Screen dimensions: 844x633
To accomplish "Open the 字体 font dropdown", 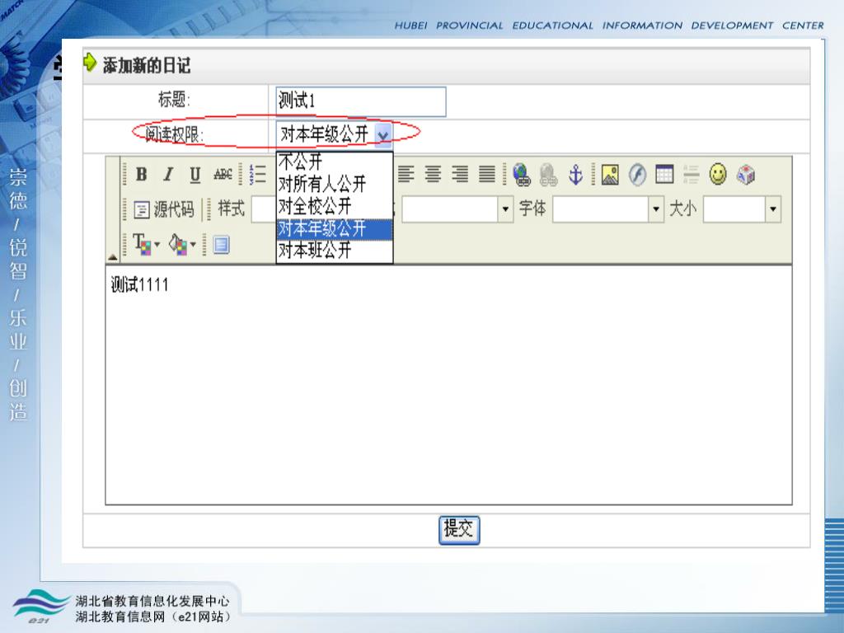I will [x=655, y=209].
